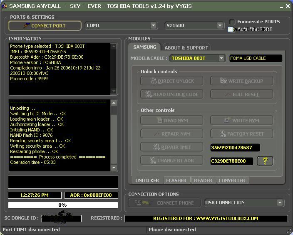Minimize the Vygis tools window
Screen dimensions: 293x235
[282, 7]
